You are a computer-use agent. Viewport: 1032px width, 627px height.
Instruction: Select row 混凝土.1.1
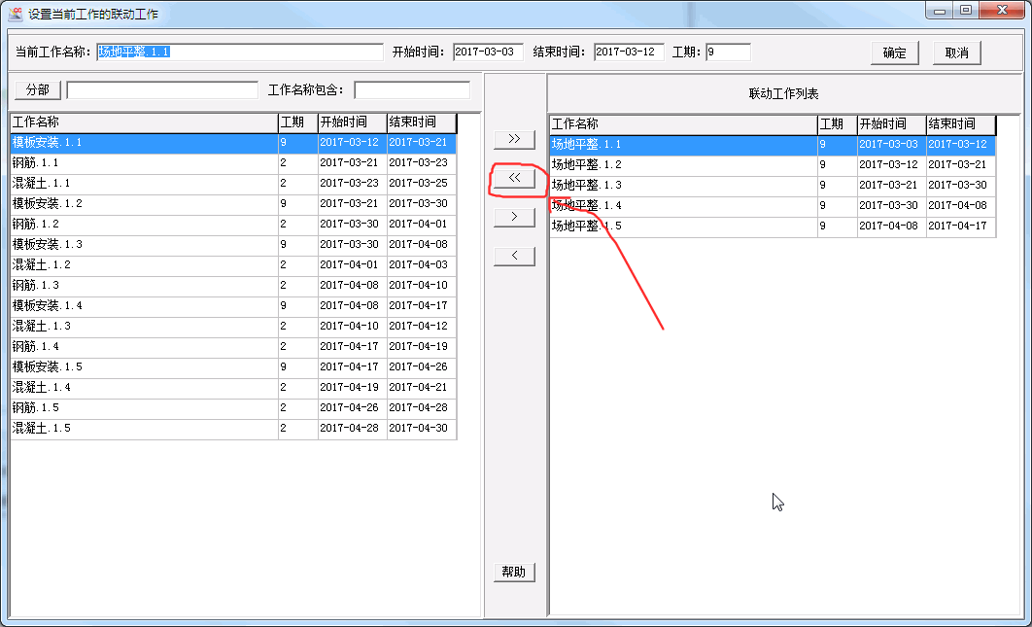(233, 184)
